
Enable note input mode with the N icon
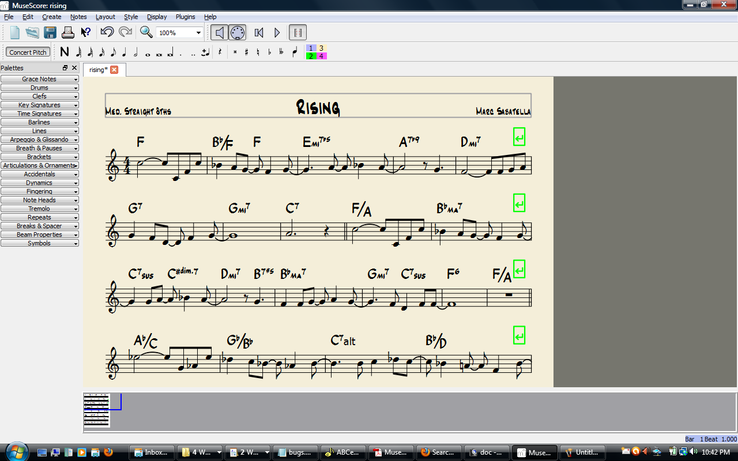pyautogui.click(x=64, y=51)
